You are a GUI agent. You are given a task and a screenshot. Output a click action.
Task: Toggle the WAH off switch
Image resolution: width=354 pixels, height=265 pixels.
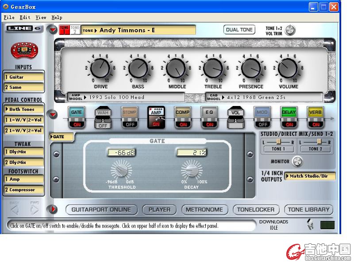click(x=103, y=125)
